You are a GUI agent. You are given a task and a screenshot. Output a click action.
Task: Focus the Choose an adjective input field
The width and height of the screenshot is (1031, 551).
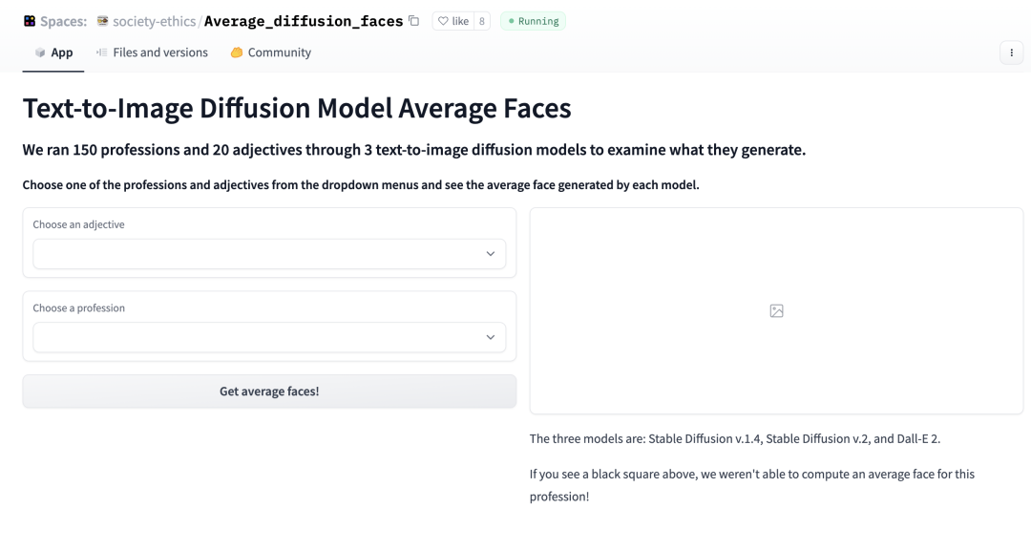point(269,254)
